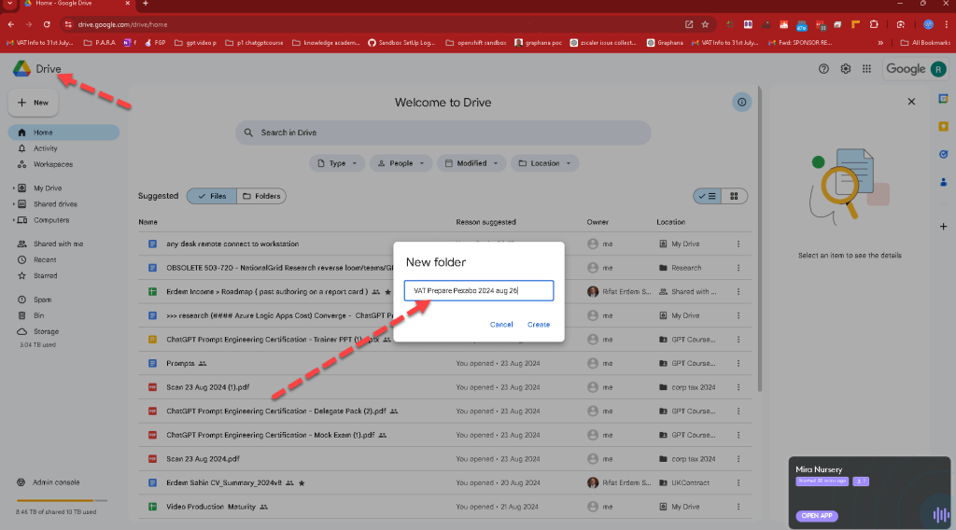Viewport: 956px width, 530px height.
Task: Click Cancel in New folder dialog
Action: click(501, 325)
